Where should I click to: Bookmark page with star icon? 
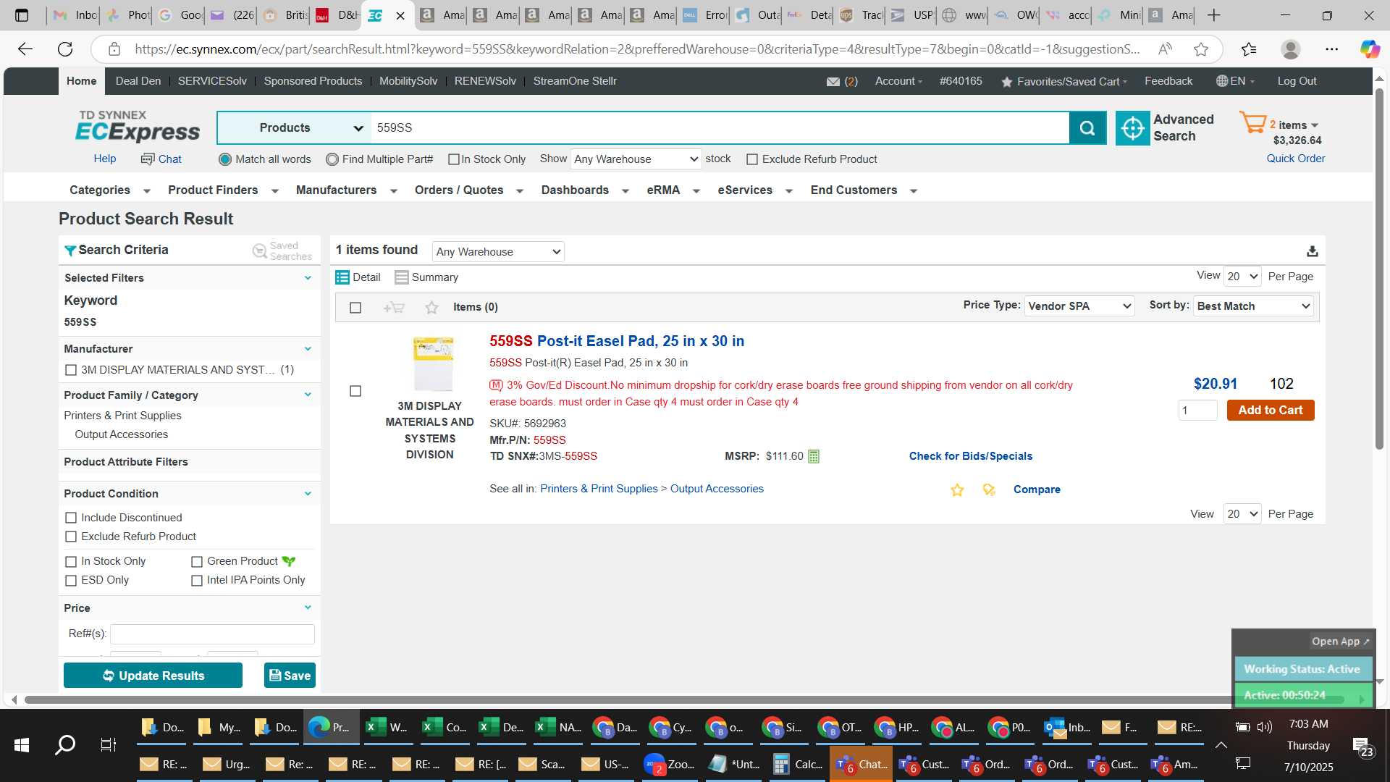(x=1201, y=49)
